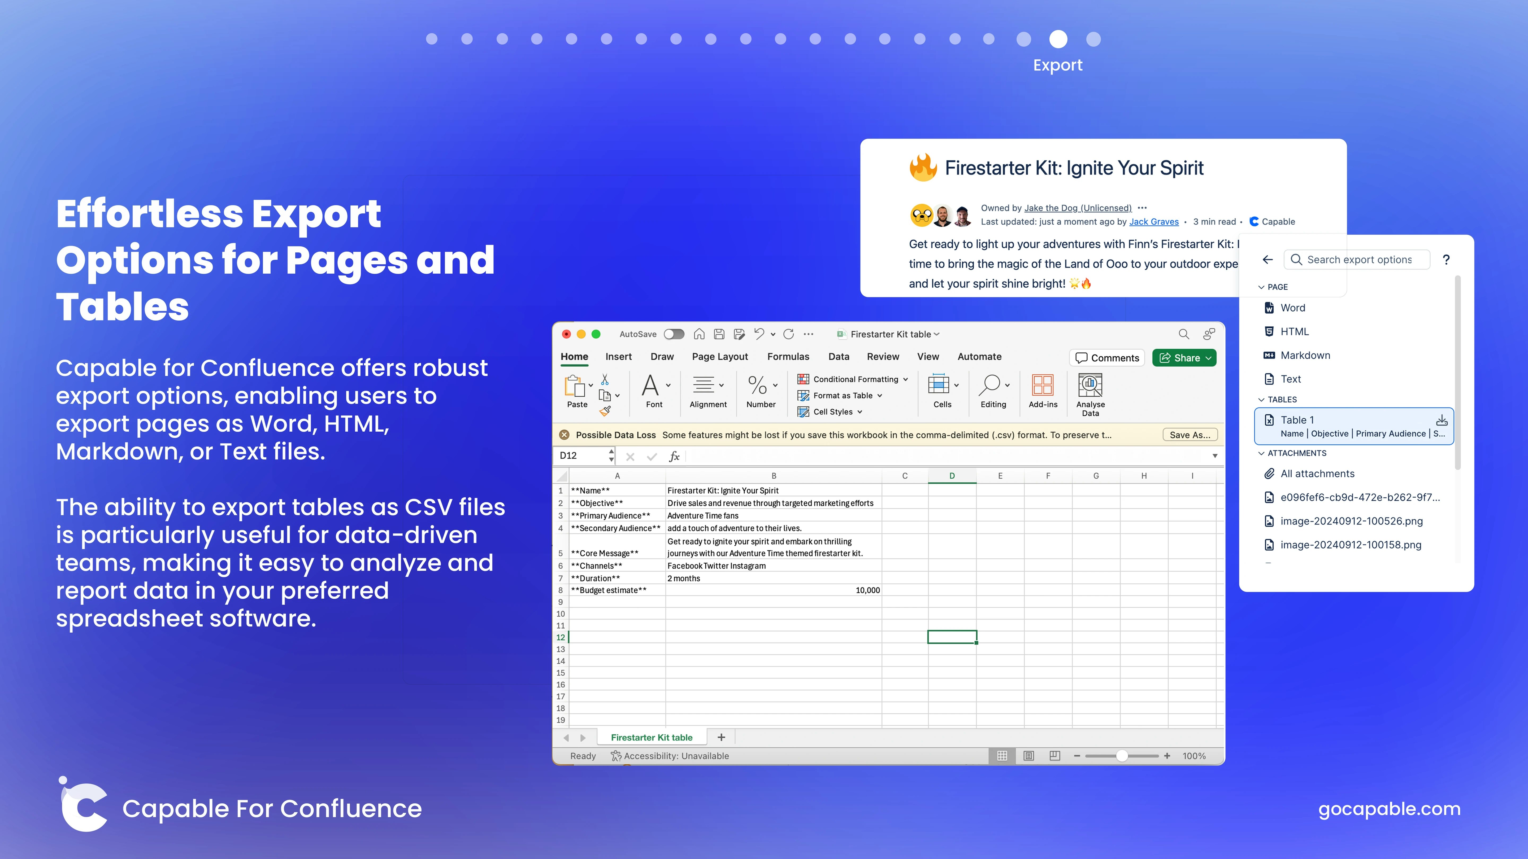Open the Undo history dropdown arrow
The image size is (1528, 859).
773,334
